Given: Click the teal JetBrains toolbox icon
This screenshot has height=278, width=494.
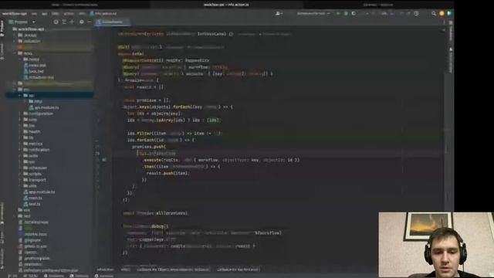Looking at the screenshot, I should [449, 14].
